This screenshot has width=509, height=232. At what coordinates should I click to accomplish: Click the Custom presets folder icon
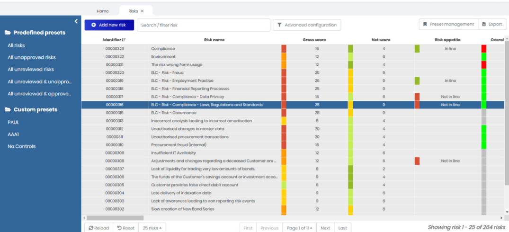(x=8, y=110)
